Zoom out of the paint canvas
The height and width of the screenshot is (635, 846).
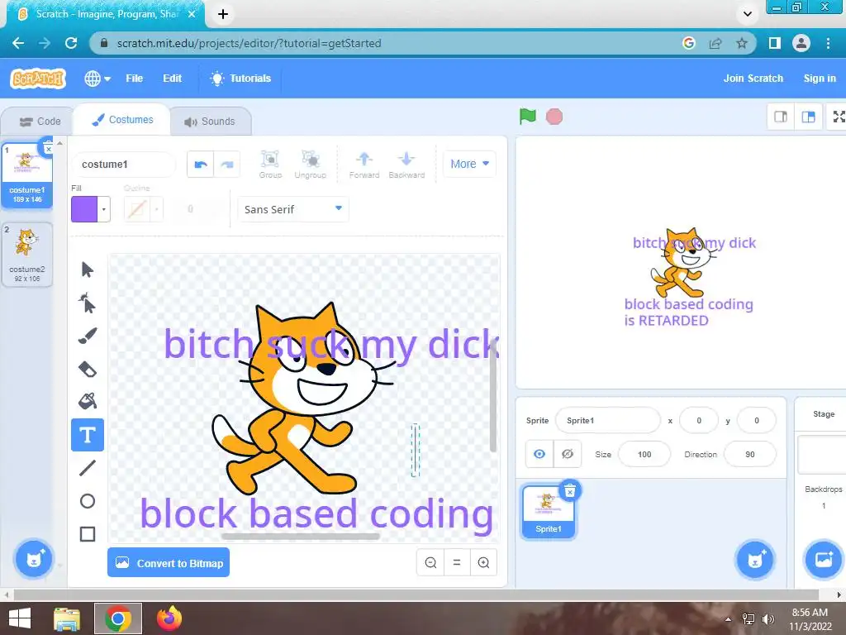(430, 562)
